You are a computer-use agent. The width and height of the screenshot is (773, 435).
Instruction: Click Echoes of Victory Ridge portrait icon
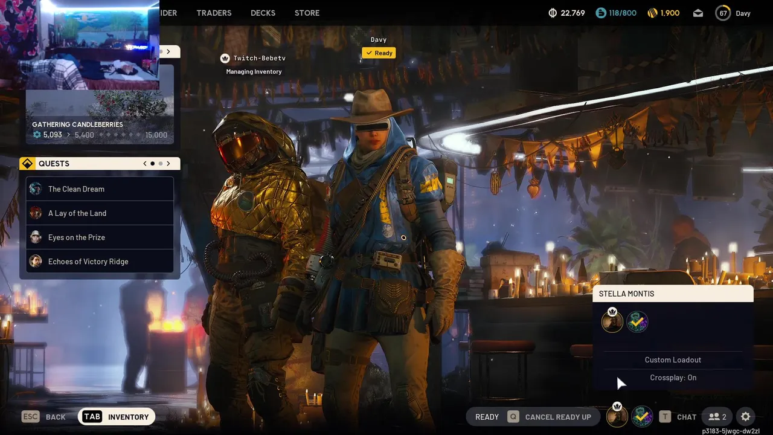[x=36, y=262]
